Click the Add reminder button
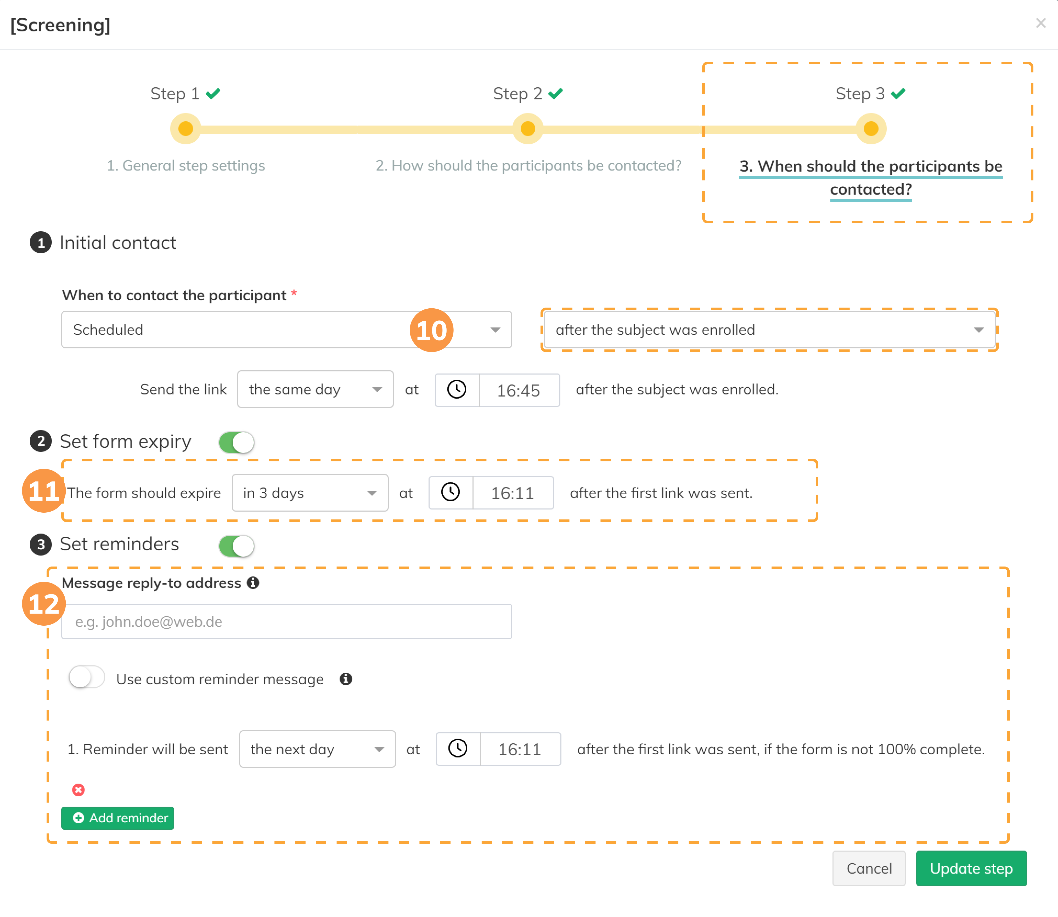 [x=118, y=818]
